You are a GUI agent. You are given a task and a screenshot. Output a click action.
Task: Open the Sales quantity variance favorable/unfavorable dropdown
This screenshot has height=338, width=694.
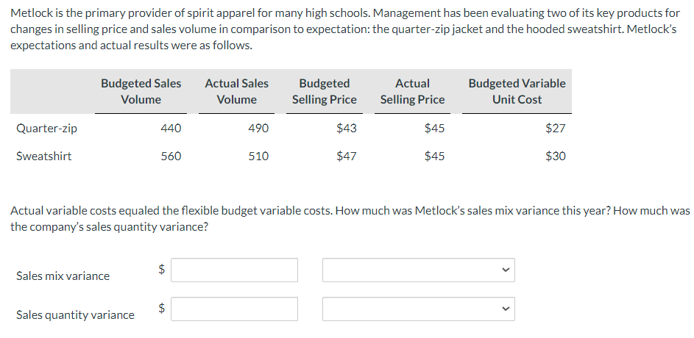[x=418, y=309]
